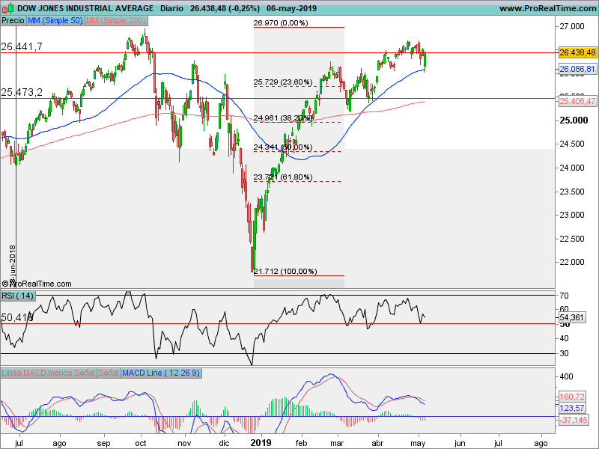Click the may month on time axis
Image resolution: width=599 pixels, height=449 pixels.
pos(418,443)
